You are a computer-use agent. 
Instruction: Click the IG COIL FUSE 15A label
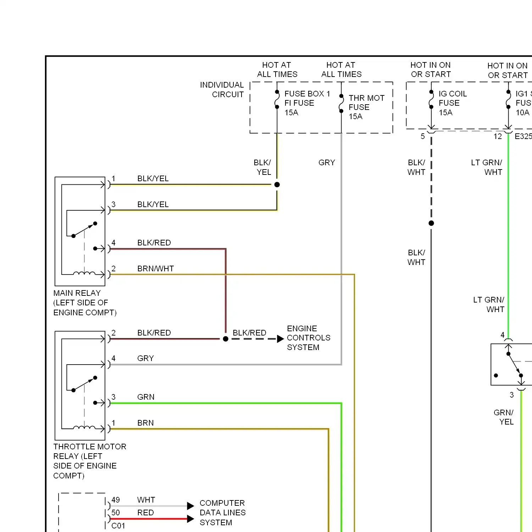pyautogui.click(x=453, y=103)
